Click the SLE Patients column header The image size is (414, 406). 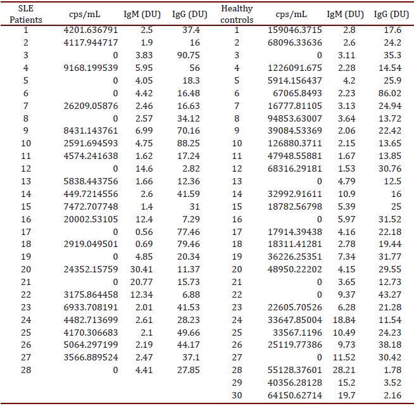tap(27, 15)
